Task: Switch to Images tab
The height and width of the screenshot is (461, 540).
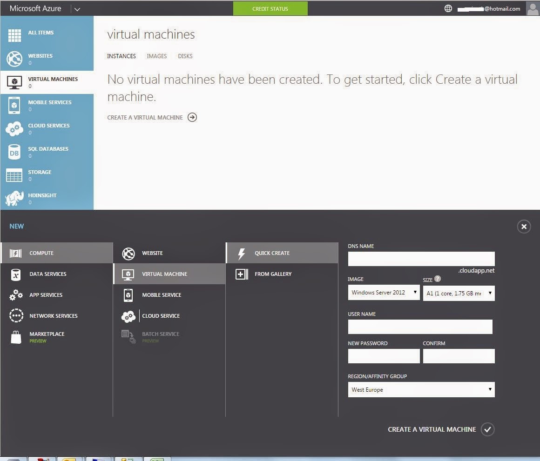Action: click(x=157, y=56)
